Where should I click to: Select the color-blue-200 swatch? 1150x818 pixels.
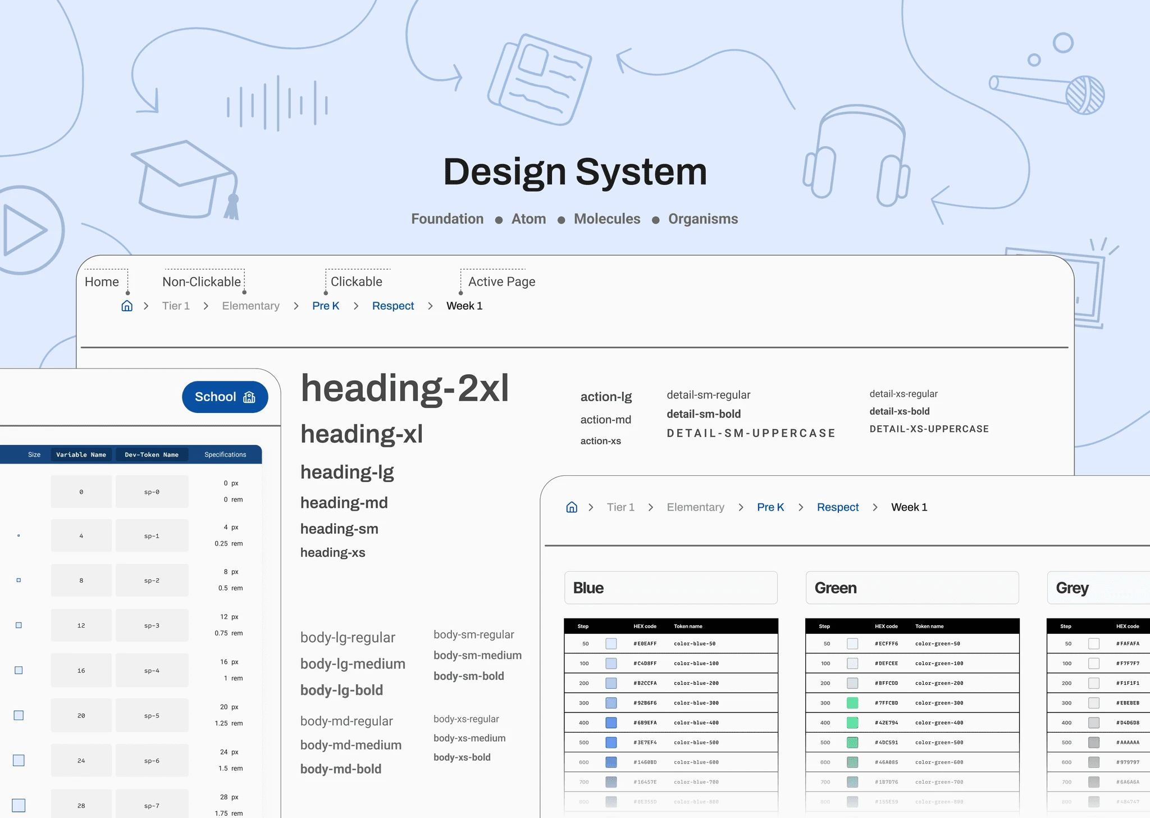tap(611, 683)
